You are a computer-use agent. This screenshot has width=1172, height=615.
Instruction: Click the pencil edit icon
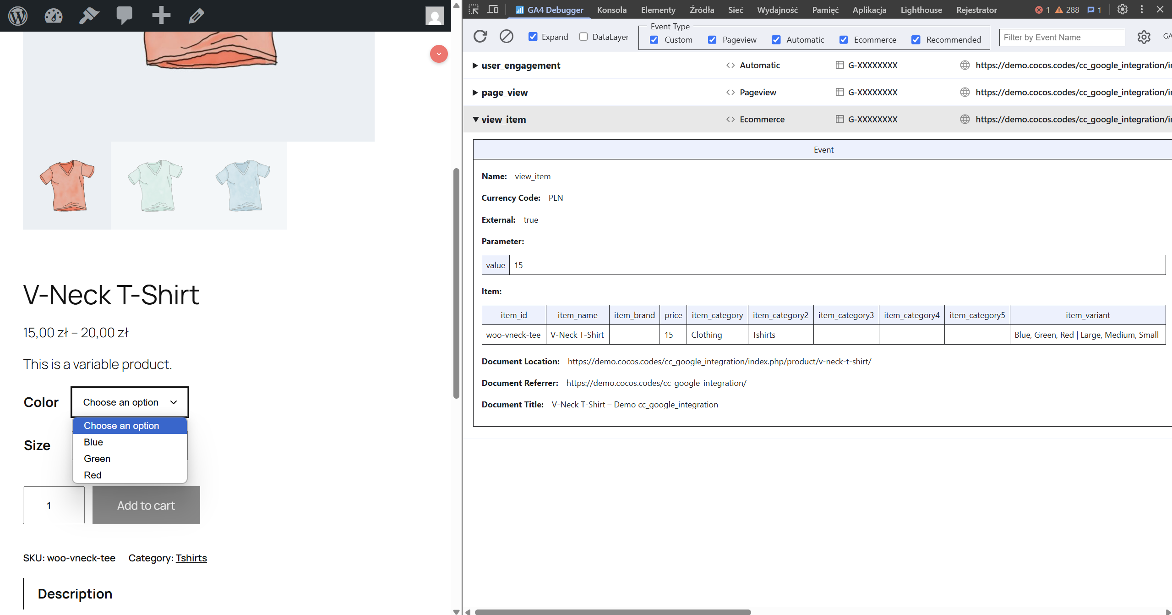pyautogui.click(x=196, y=16)
